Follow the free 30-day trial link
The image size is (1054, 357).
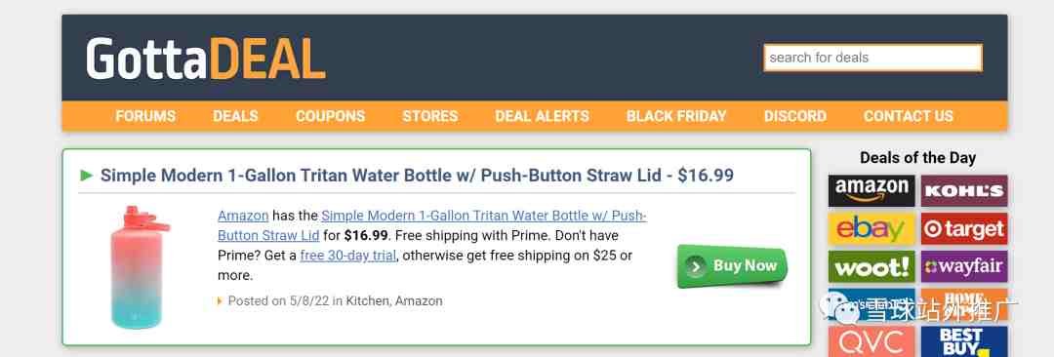[x=347, y=256]
